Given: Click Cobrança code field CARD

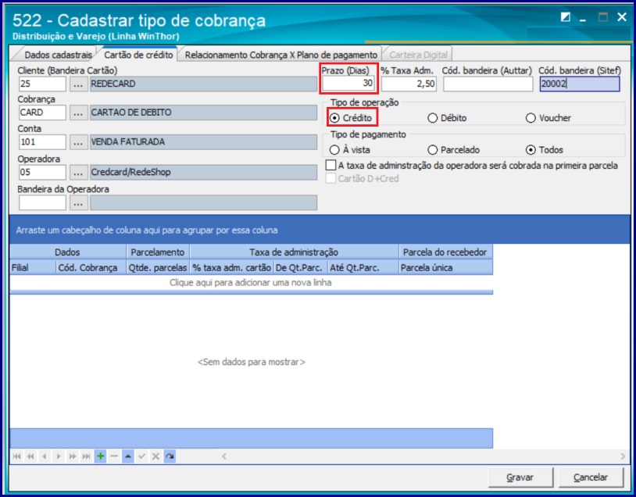Looking at the screenshot, I should pos(42,113).
